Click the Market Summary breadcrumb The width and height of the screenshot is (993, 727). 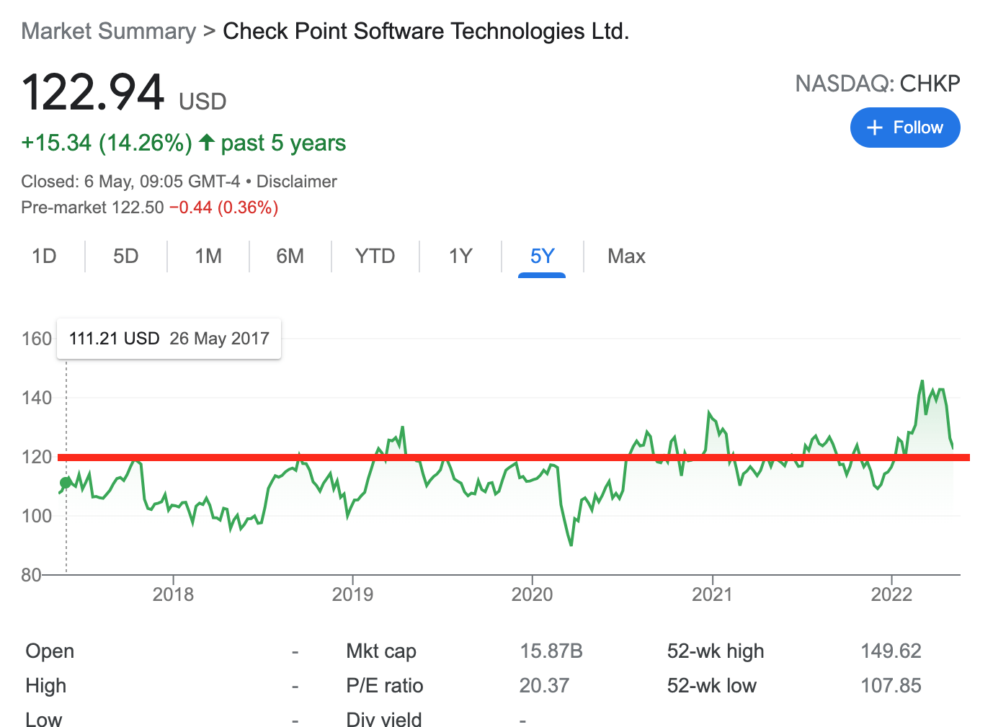(x=108, y=32)
